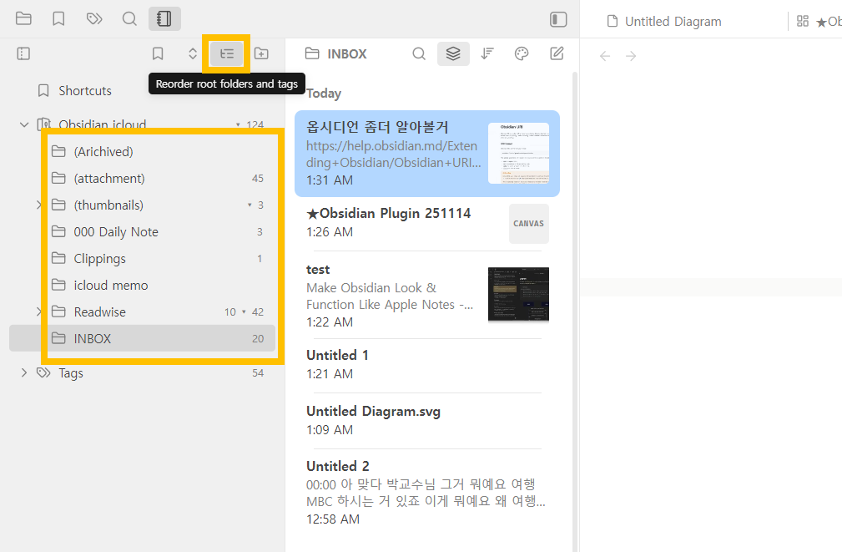
Task: Open Untitled Diagram.svg file
Action: coord(427,420)
